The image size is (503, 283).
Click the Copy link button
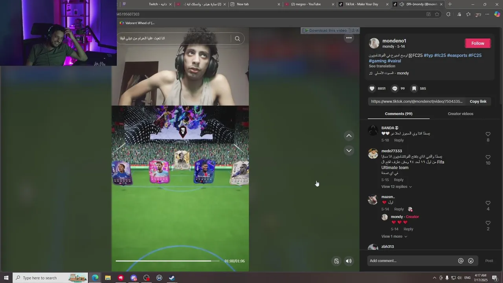click(478, 101)
